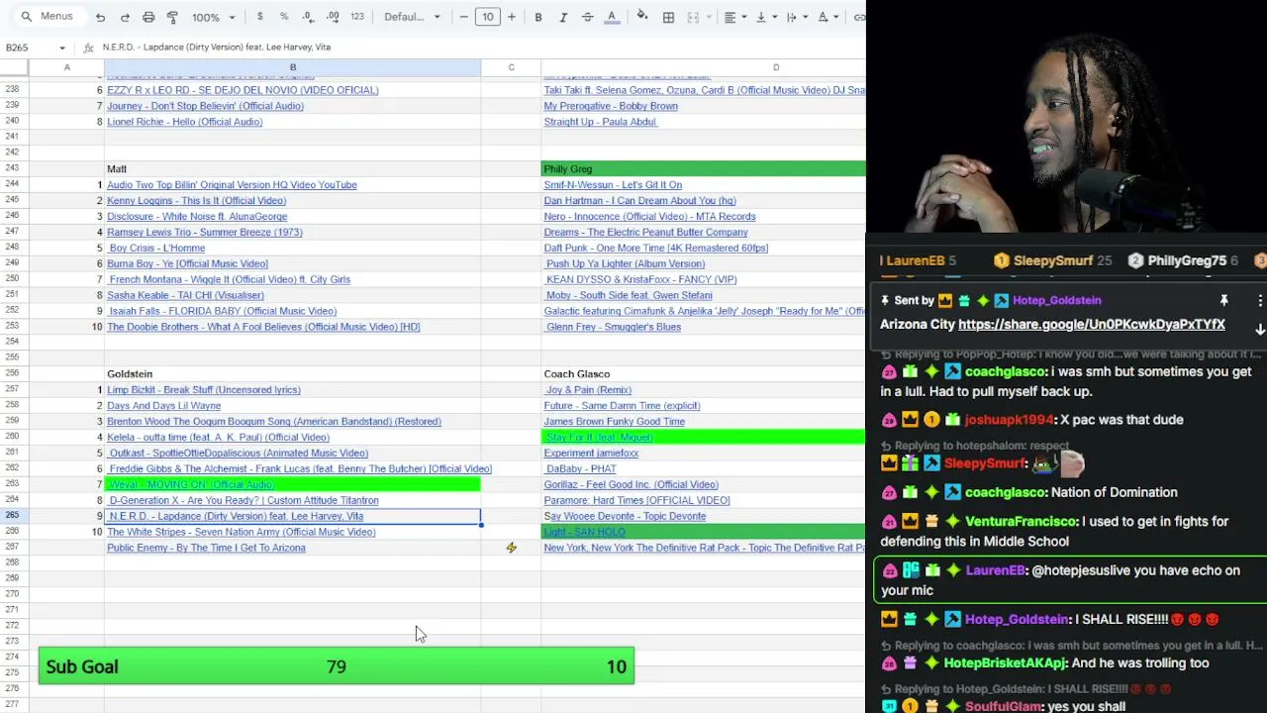Viewport: 1267px width, 713px height.
Task: Select row 257 header
Action: coord(14,390)
